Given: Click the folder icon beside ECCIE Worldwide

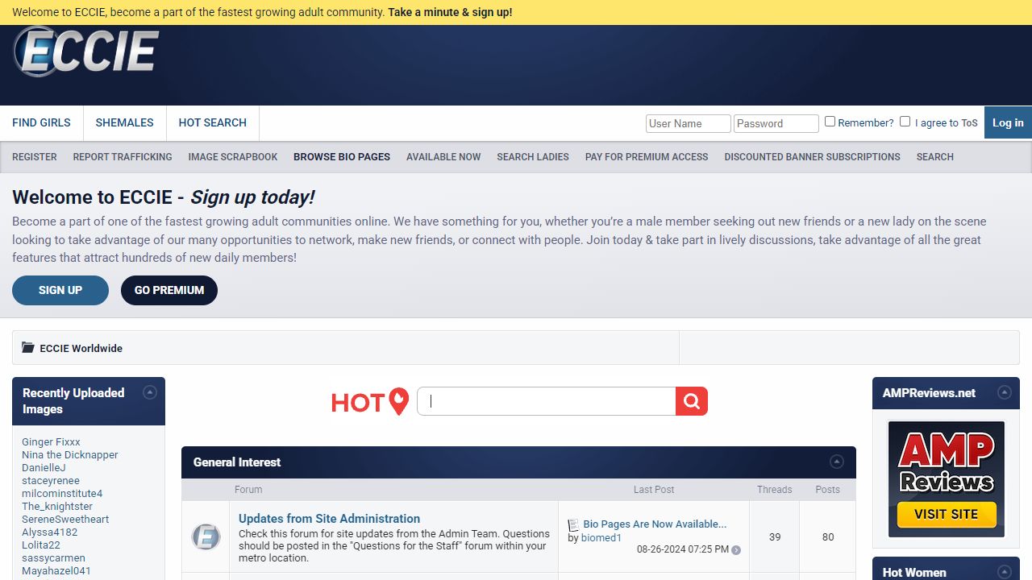Looking at the screenshot, I should point(28,348).
